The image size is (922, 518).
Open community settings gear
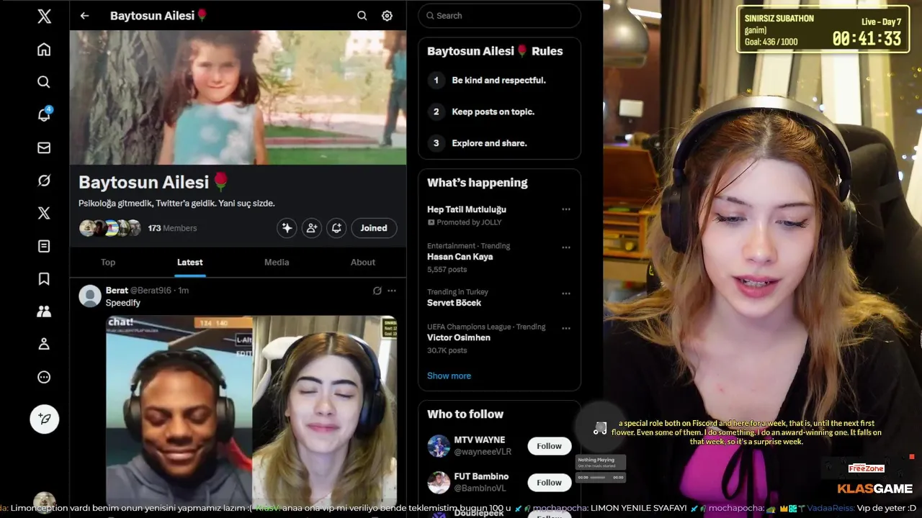coord(387,16)
